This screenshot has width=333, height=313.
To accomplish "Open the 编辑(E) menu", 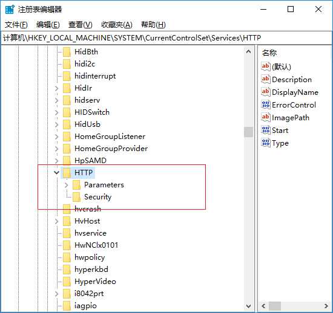I will point(48,25).
